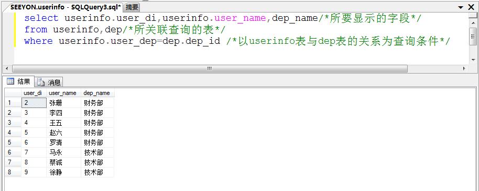Image resolution: width=479 pixels, height=191 pixels.
Task: Click the editor horizontal scrollbar thumb
Action: coord(210,69)
